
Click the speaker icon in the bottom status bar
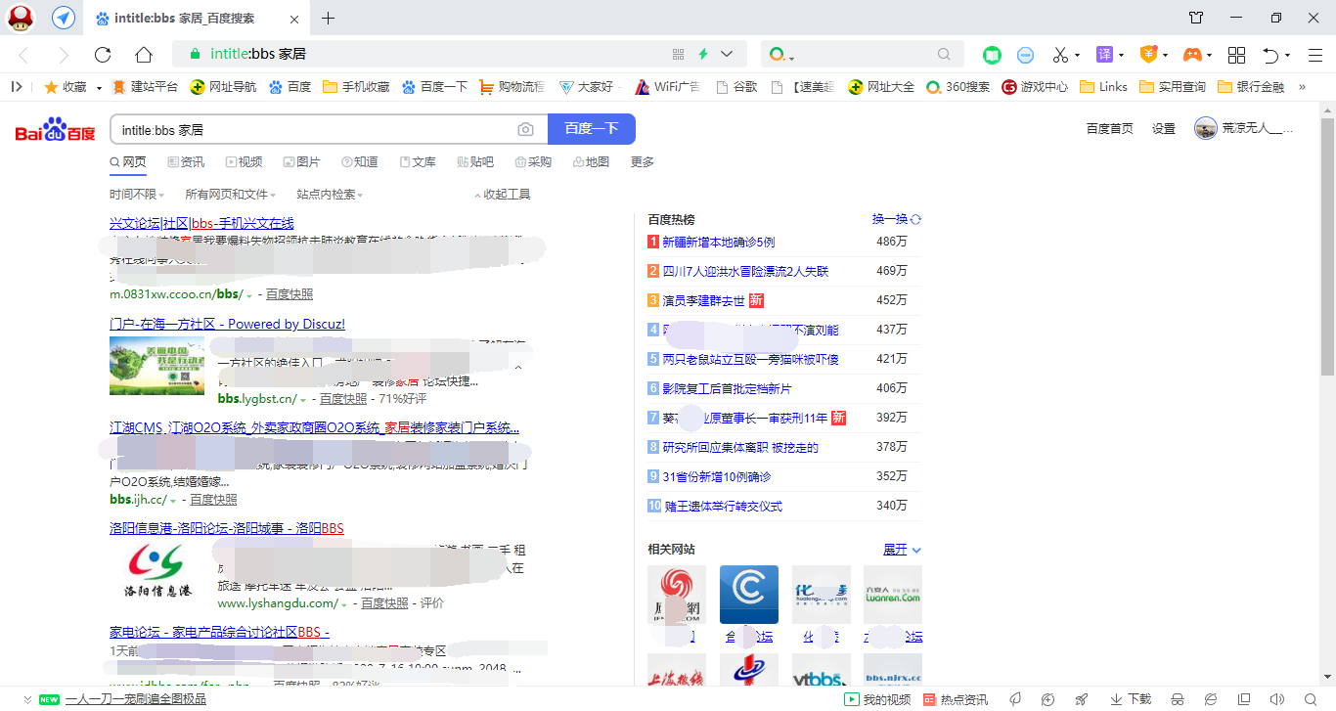tap(1279, 699)
